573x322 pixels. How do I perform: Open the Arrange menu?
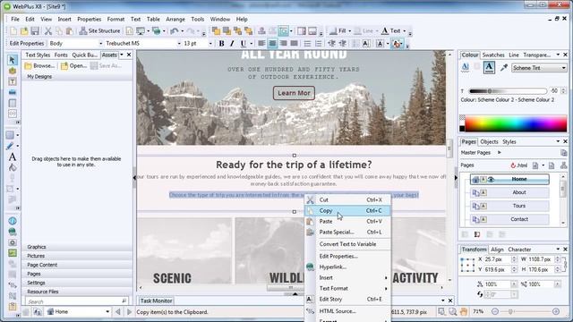coord(175,19)
